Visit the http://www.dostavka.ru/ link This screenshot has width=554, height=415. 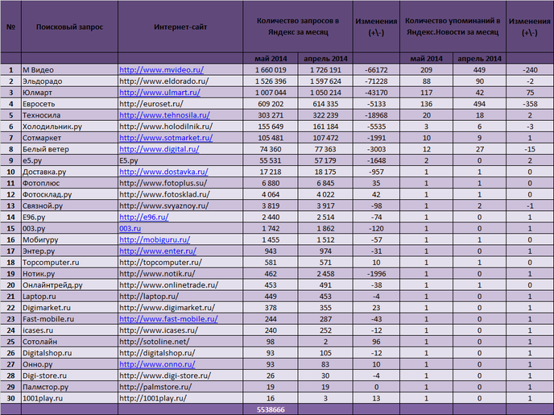coord(163,172)
